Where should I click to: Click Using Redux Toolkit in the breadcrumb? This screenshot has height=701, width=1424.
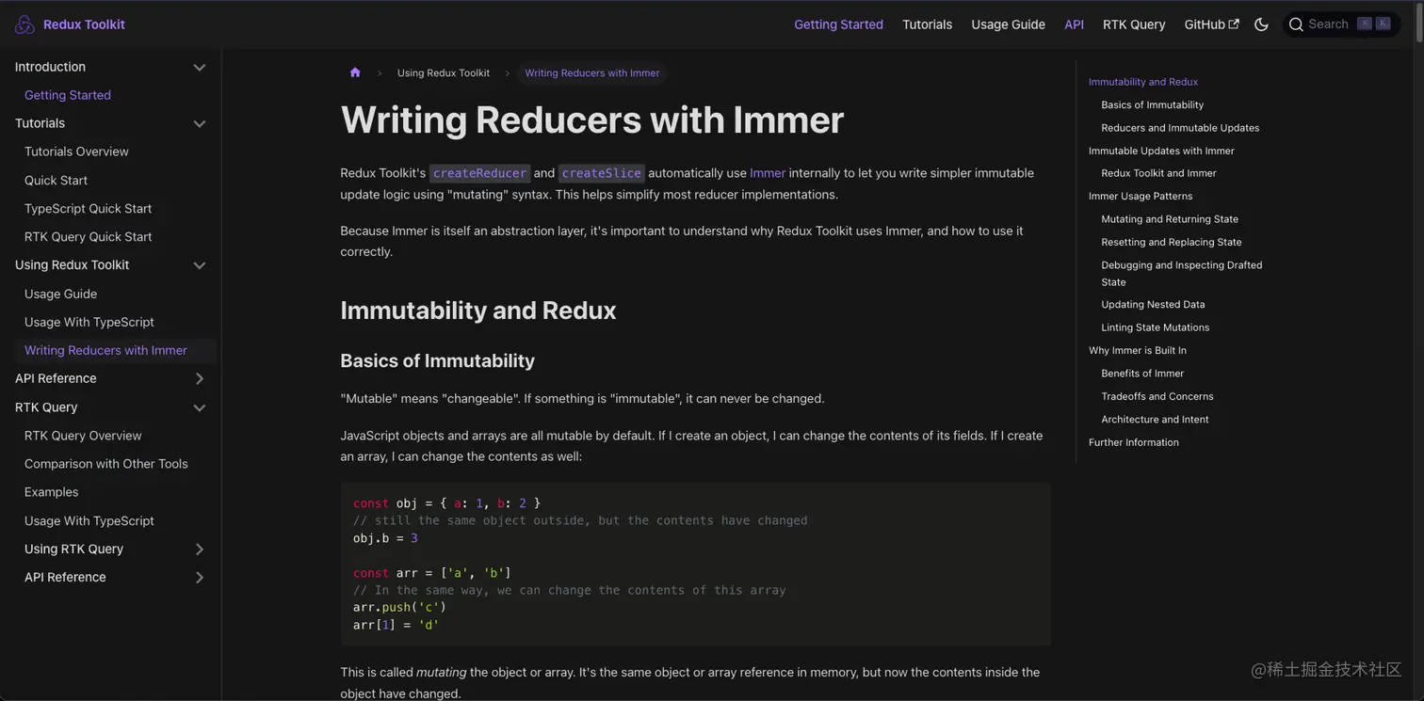(444, 72)
